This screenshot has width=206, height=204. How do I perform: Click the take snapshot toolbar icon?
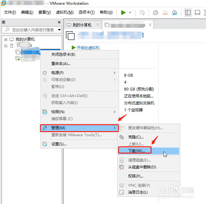pyautogui.click(x=155, y=13)
